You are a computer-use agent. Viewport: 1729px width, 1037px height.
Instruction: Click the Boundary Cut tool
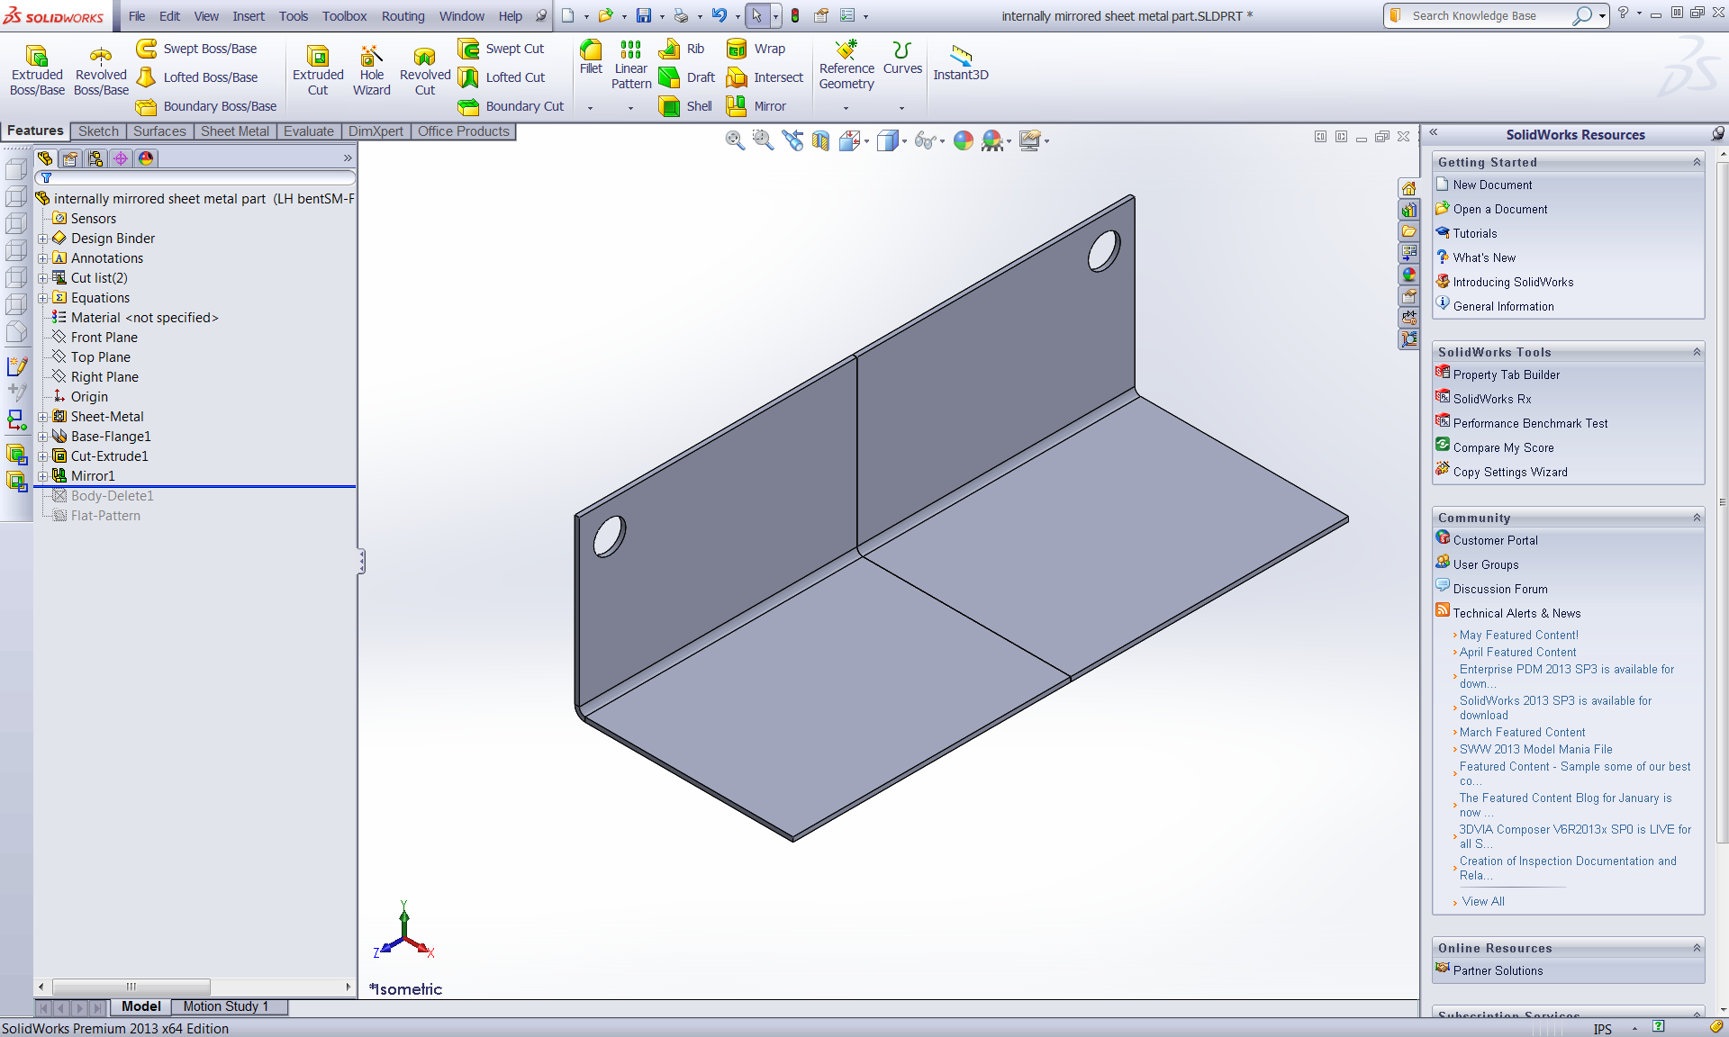click(511, 106)
